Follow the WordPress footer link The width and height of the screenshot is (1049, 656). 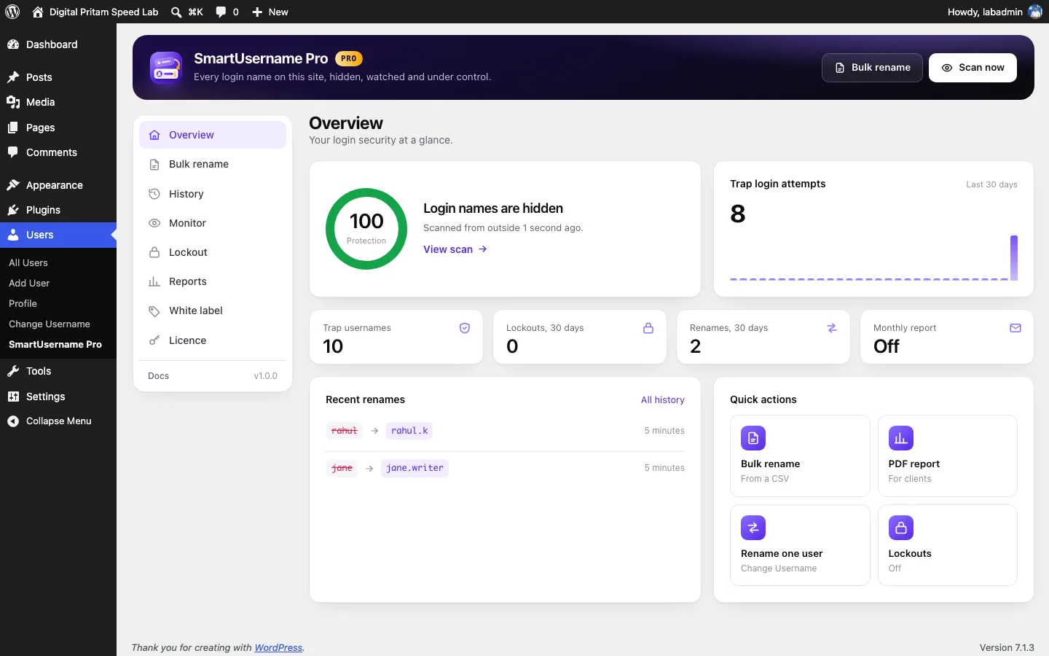point(278,647)
